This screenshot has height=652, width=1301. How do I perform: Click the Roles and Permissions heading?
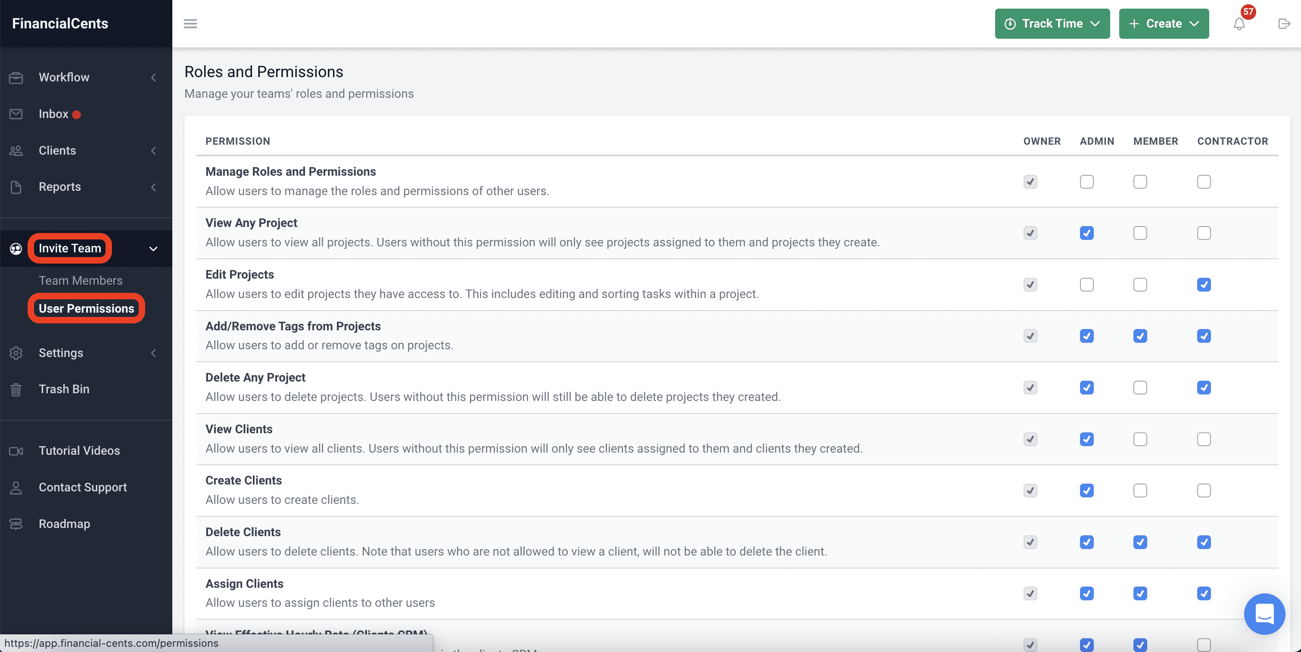coord(264,72)
